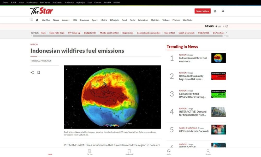261x157 pixels.
Task: Open the user account profile icon
Action: 215,11
